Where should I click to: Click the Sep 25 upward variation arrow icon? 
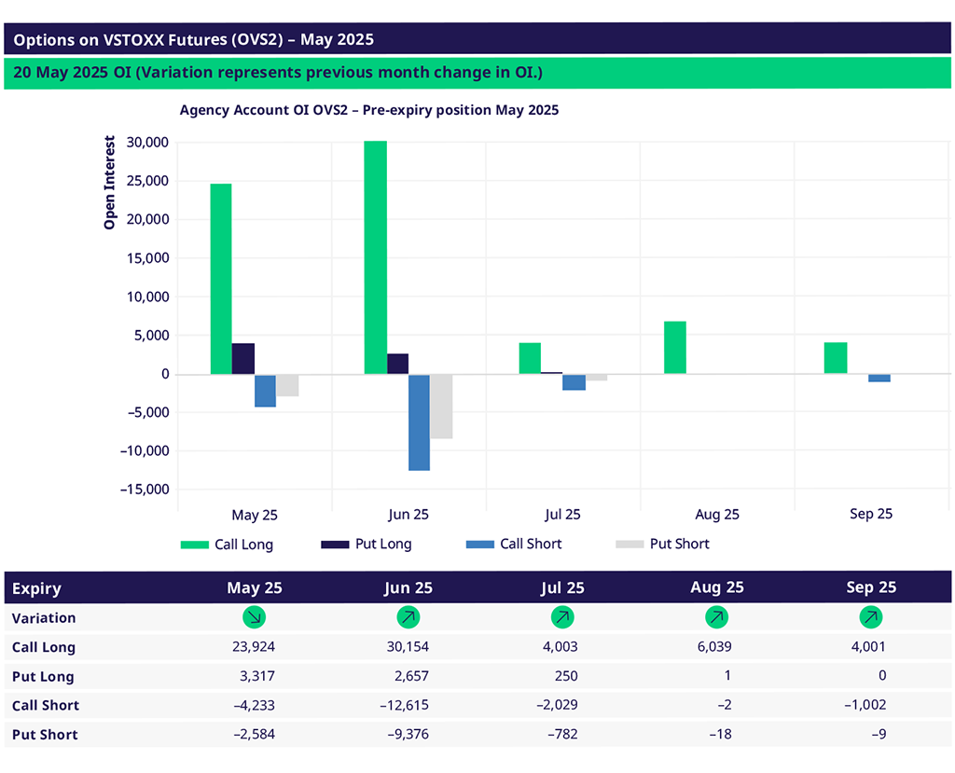[x=870, y=617]
